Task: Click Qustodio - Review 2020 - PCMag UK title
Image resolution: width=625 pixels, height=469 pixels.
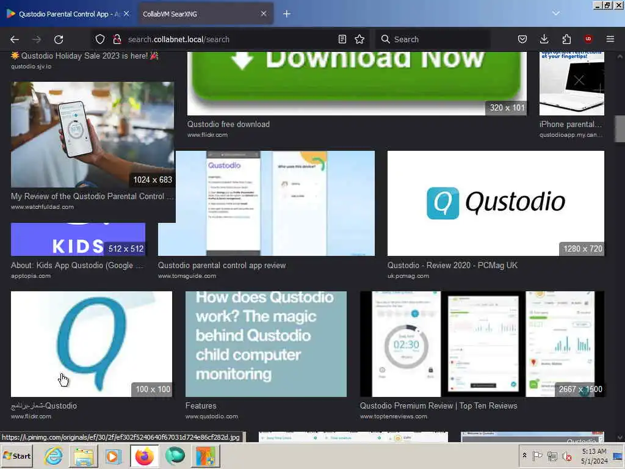Action: click(x=452, y=265)
